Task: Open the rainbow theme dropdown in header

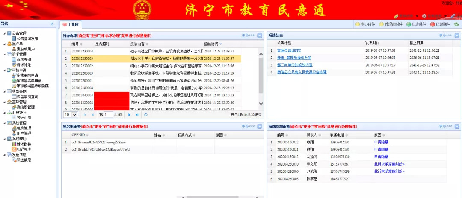Action: 406,16
